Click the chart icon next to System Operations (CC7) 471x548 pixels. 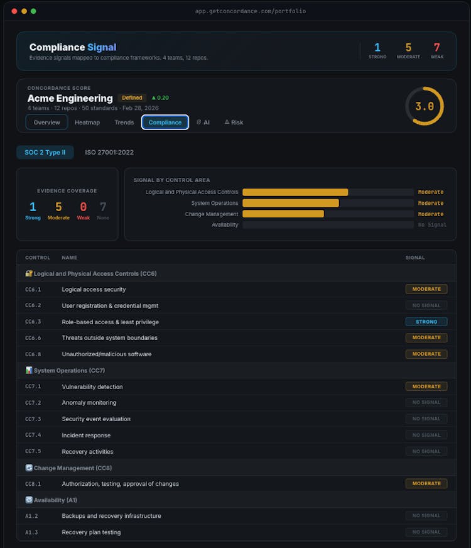click(x=28, y=371)
